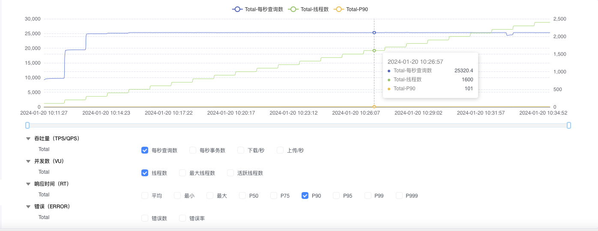
Task: Click the x-axis label 2024-01-20 10:14:23
Action: (106, 113)
